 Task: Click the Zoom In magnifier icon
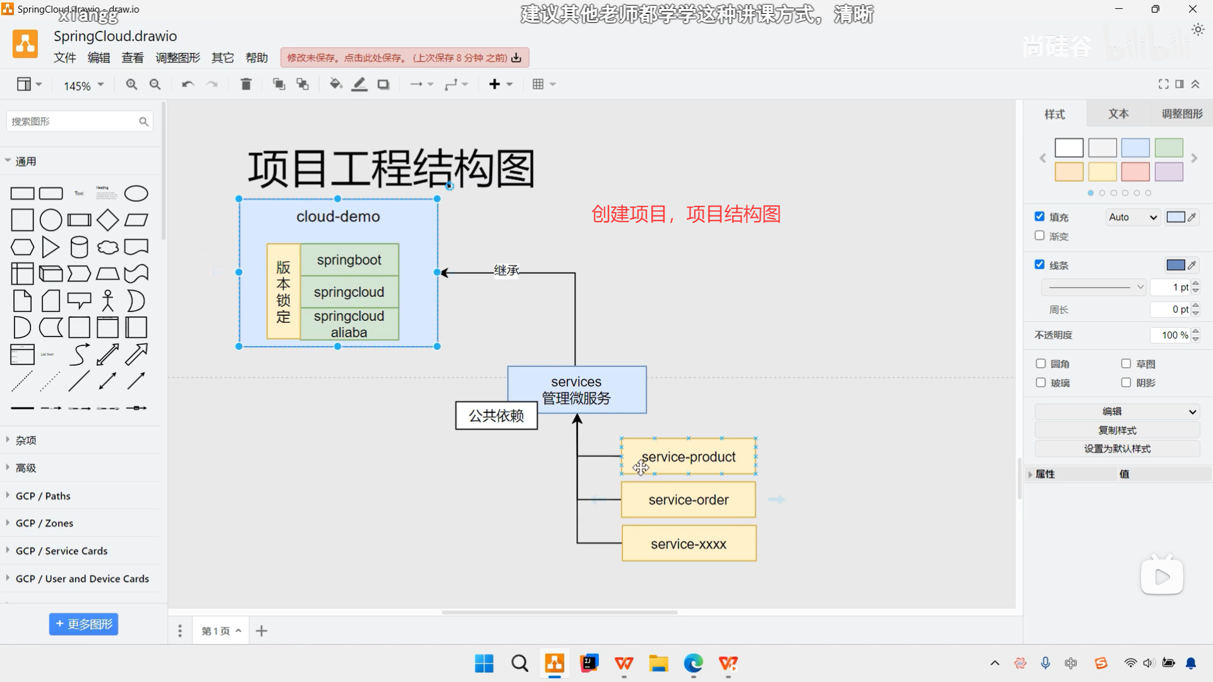(x=131, y=83)
